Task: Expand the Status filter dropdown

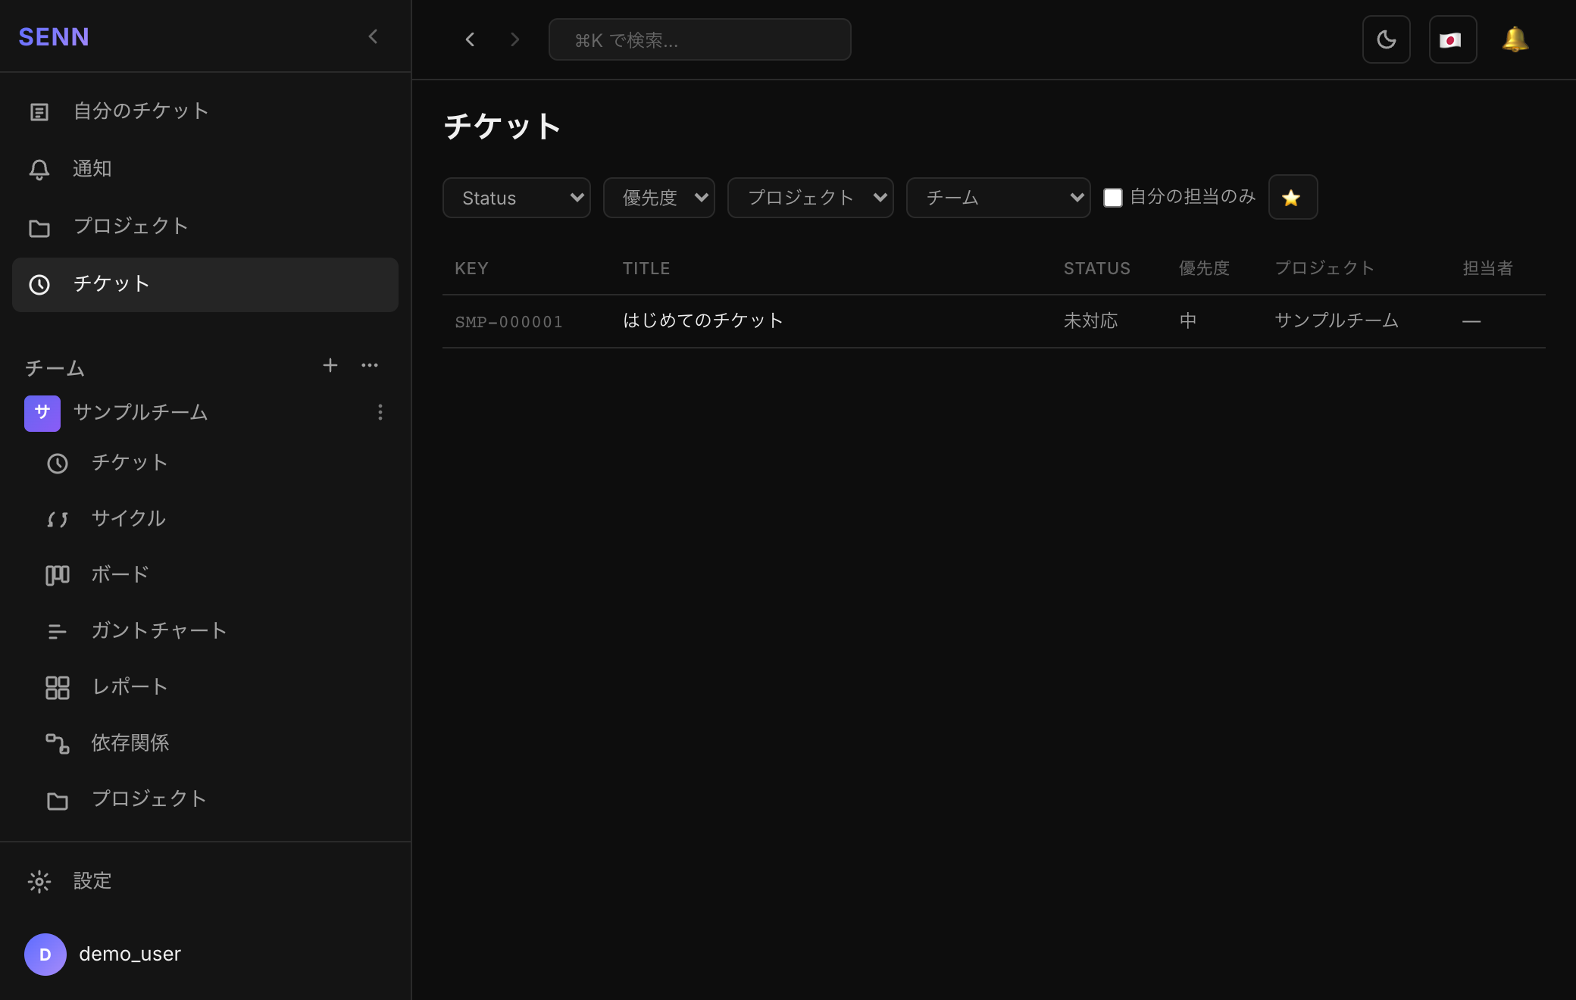Action: pos(517,198)
